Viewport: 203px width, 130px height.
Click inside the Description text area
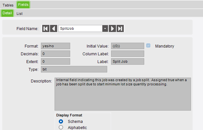123,94
